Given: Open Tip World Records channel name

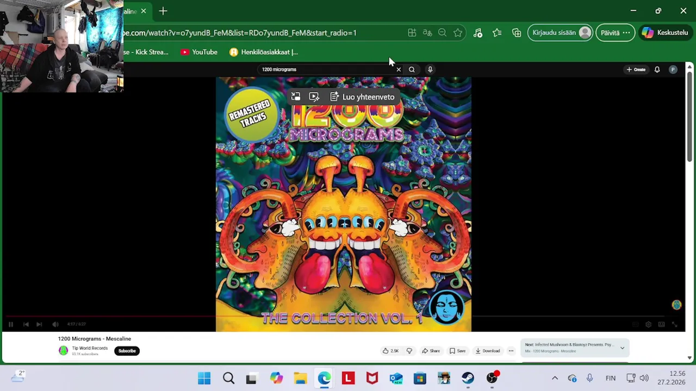Looking at the screenshot, I should coord(90,348).
